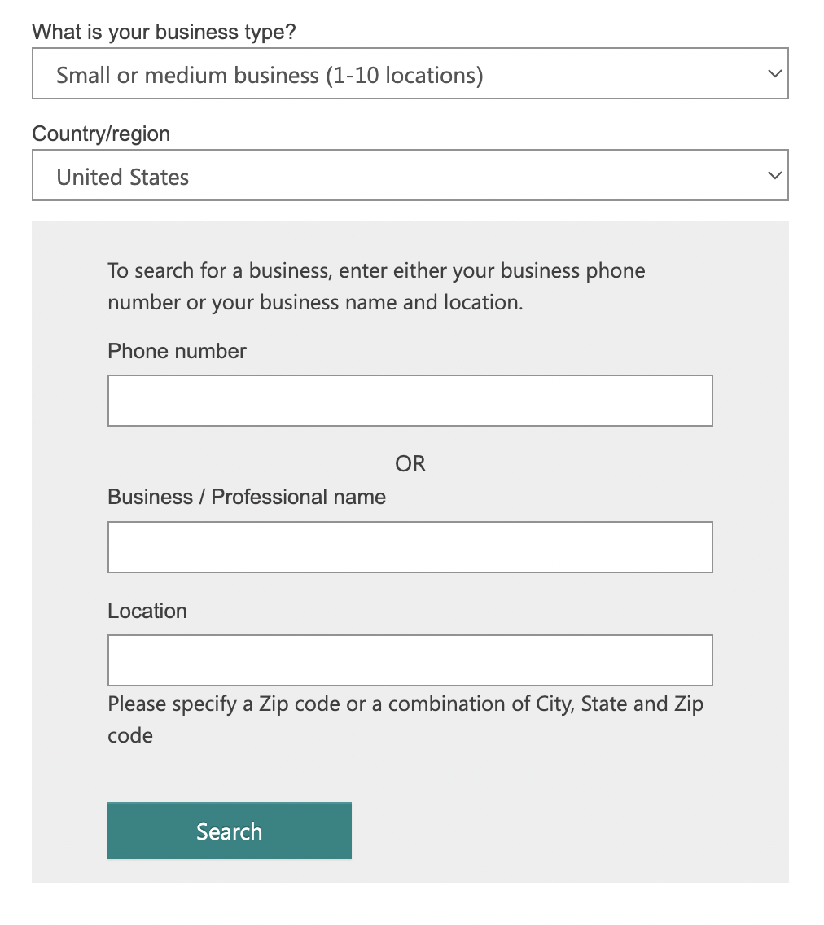824x925 pixels.
Task: Click the Search button
Action: coord(229,831)
